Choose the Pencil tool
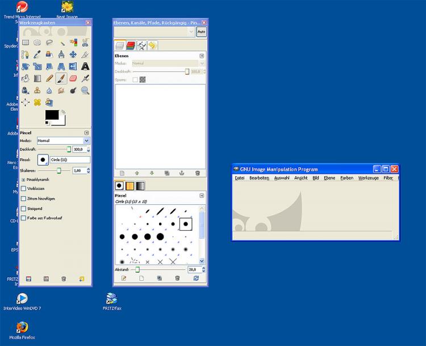Screen dimensions: 426x346 [49, 78]
